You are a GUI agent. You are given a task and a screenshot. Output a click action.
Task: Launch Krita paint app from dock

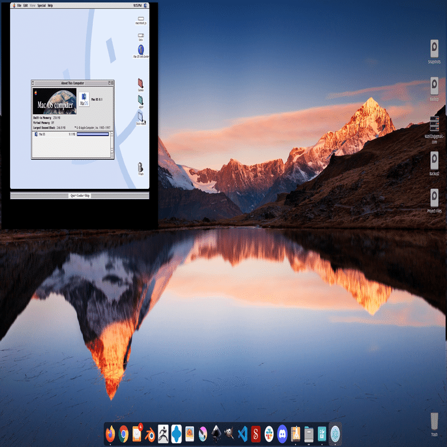click(203, 434)
